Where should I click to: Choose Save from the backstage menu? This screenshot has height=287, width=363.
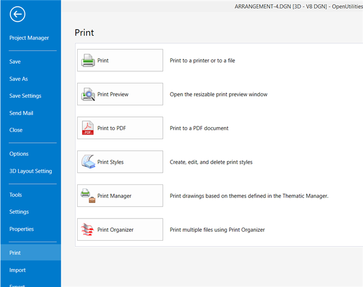tap(15, 62)
